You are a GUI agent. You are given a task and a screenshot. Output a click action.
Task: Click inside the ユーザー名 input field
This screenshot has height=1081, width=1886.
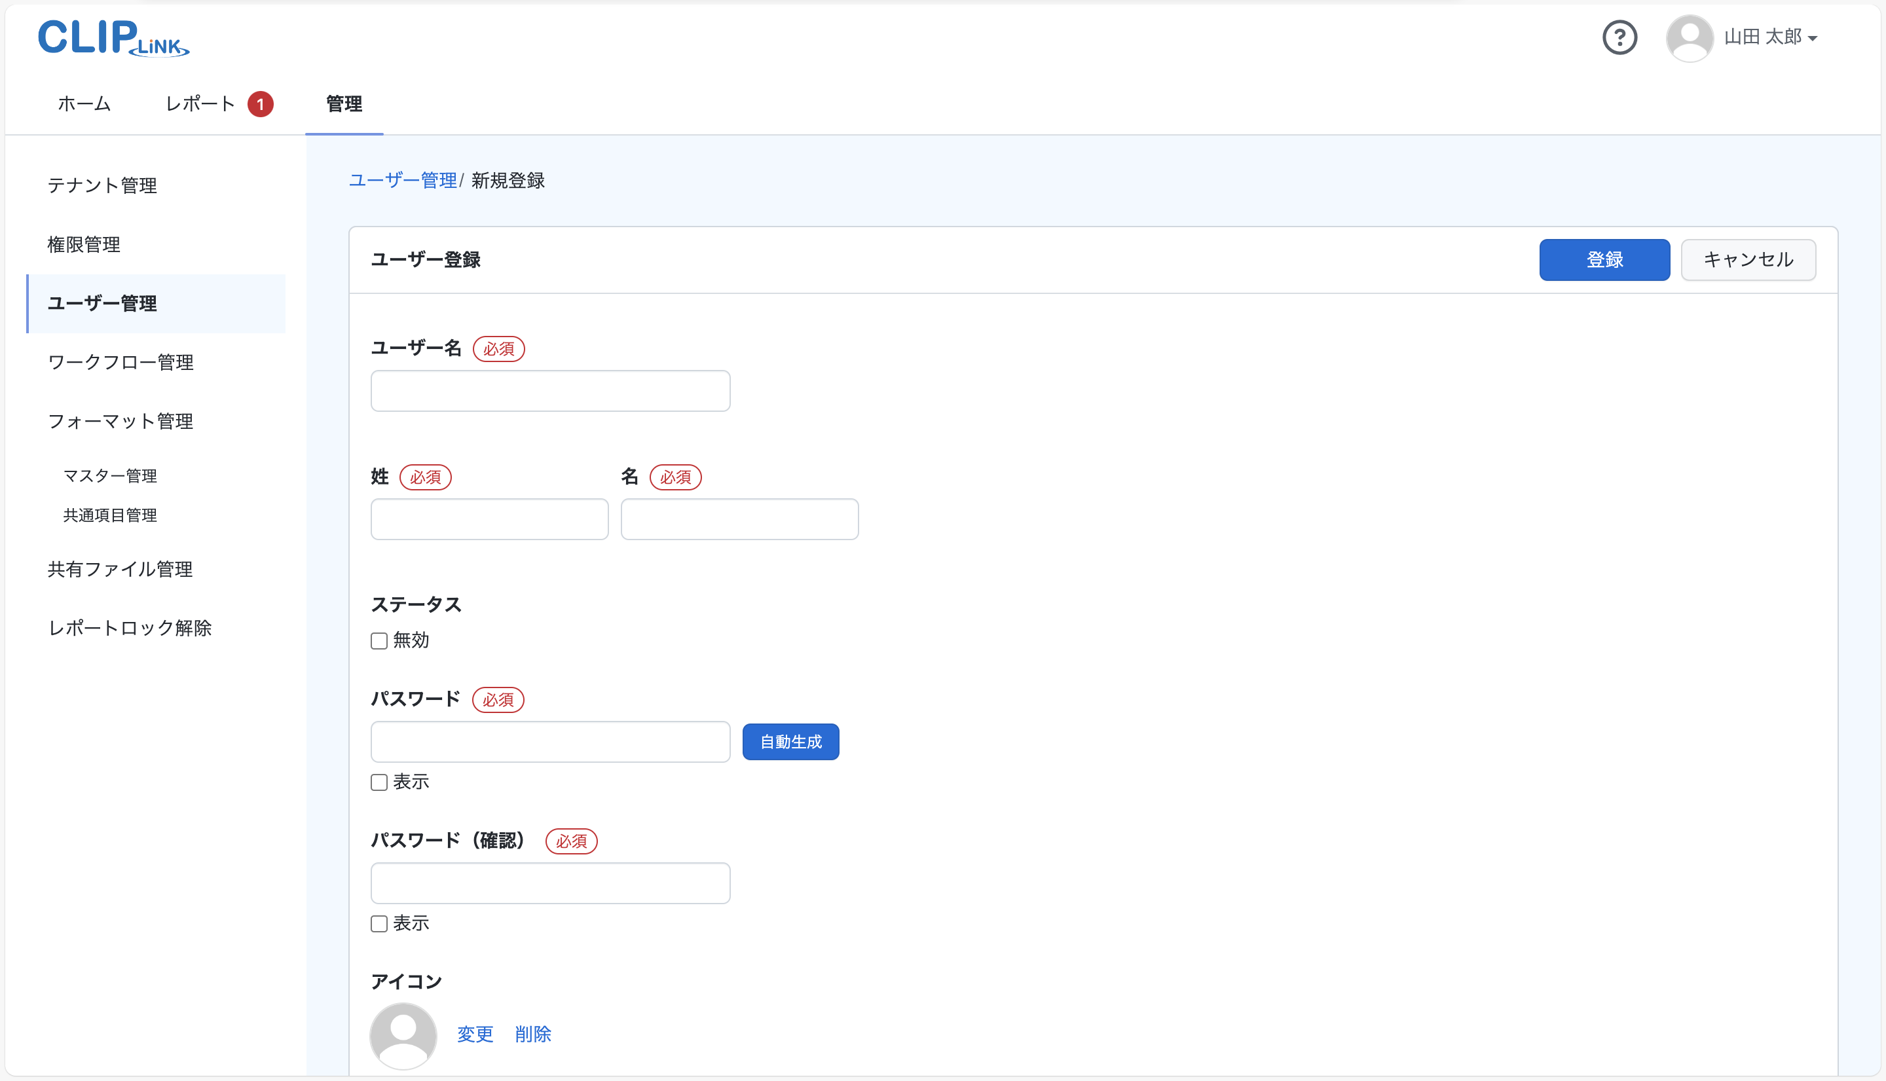549,390
